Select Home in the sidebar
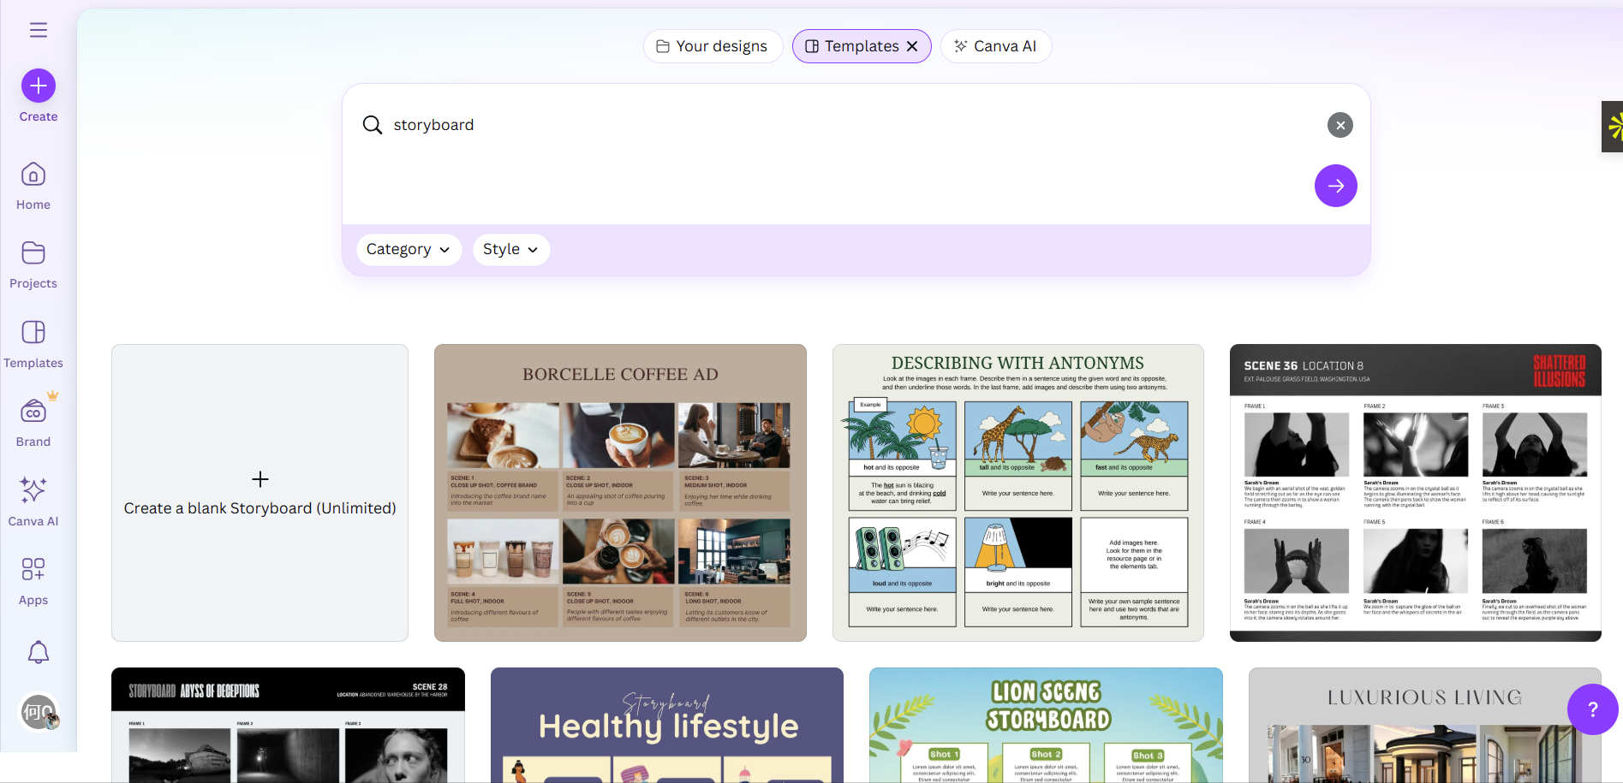This screenshot has height=783, width=1623. 33,183
